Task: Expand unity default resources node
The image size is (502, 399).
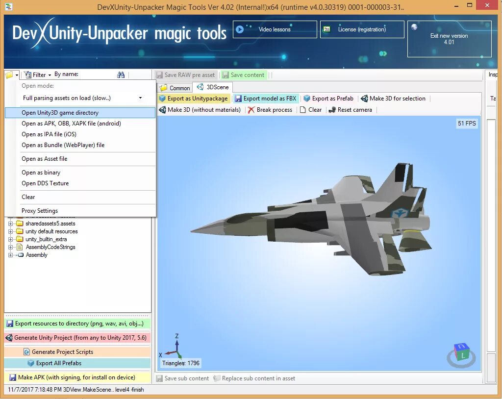Action: pos(10,231)
